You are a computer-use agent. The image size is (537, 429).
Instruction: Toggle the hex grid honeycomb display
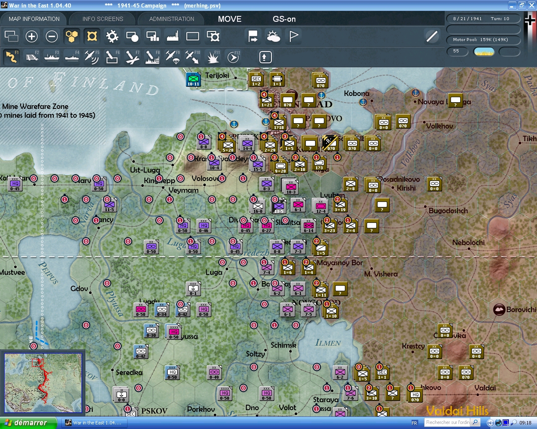tap(72, 36)
